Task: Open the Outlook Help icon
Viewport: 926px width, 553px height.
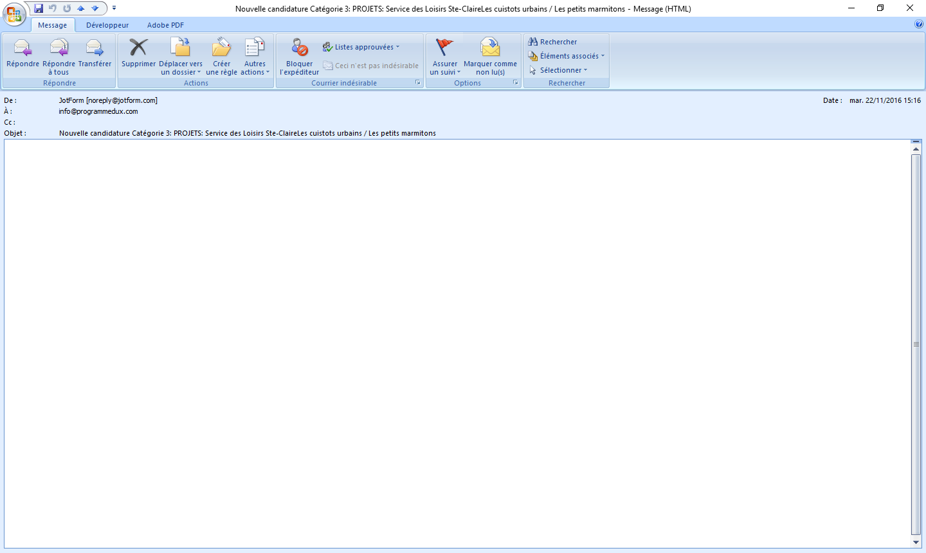Action: (x=918, y=24)
